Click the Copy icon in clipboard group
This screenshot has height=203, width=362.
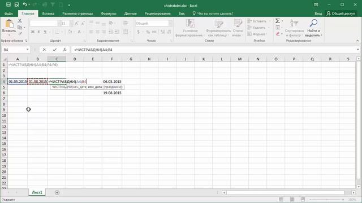click(x=20, y=28)
